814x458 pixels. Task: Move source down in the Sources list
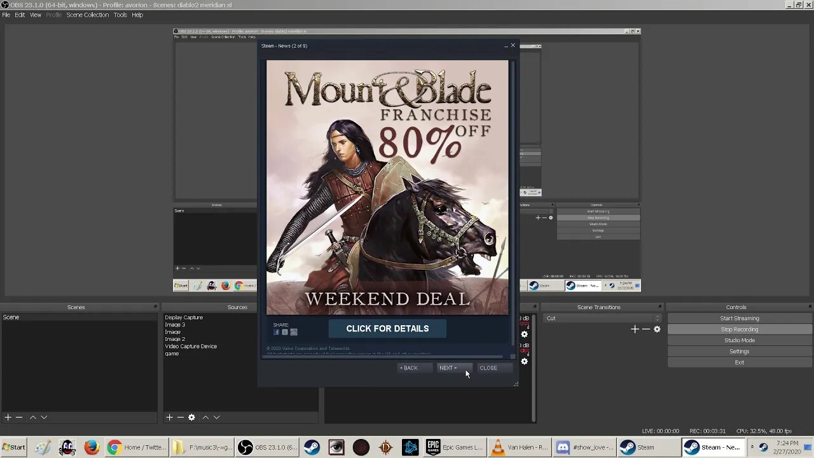tap(216, 417)
